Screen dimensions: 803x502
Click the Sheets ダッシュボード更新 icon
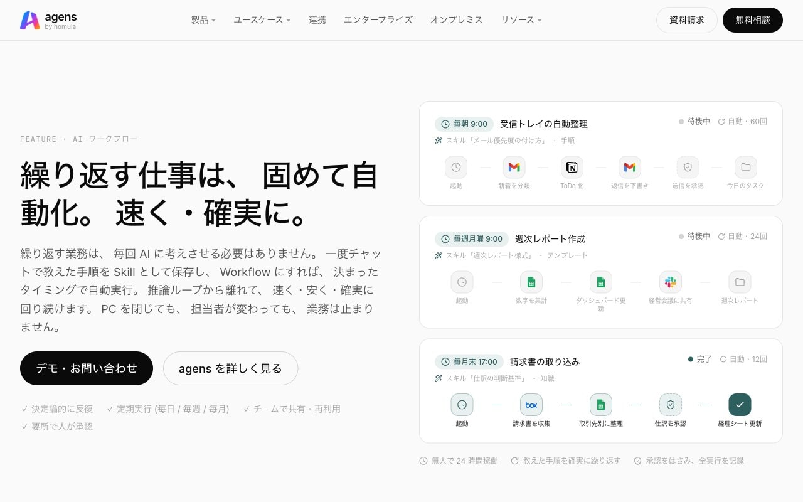point(601,282)
